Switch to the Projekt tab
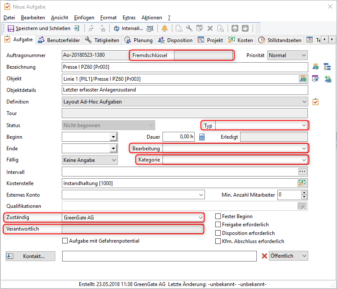 tap(211, 40)
